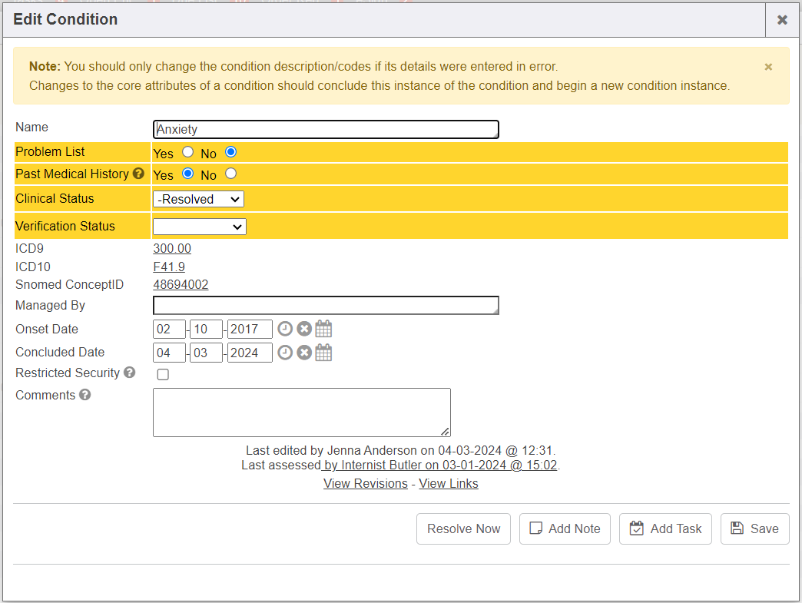Dismiss the yellow note alert
802x603 pixels.
pyautogui.click(x=768, y=67)
